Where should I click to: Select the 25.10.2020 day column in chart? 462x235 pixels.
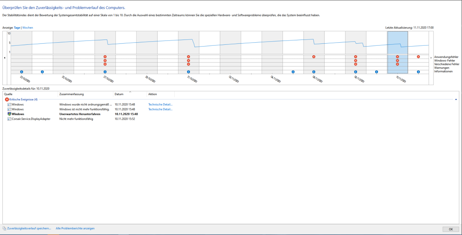[63, 52]
